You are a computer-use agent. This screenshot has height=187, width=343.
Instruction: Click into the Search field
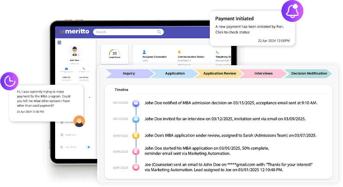click(x=128, y=32)
